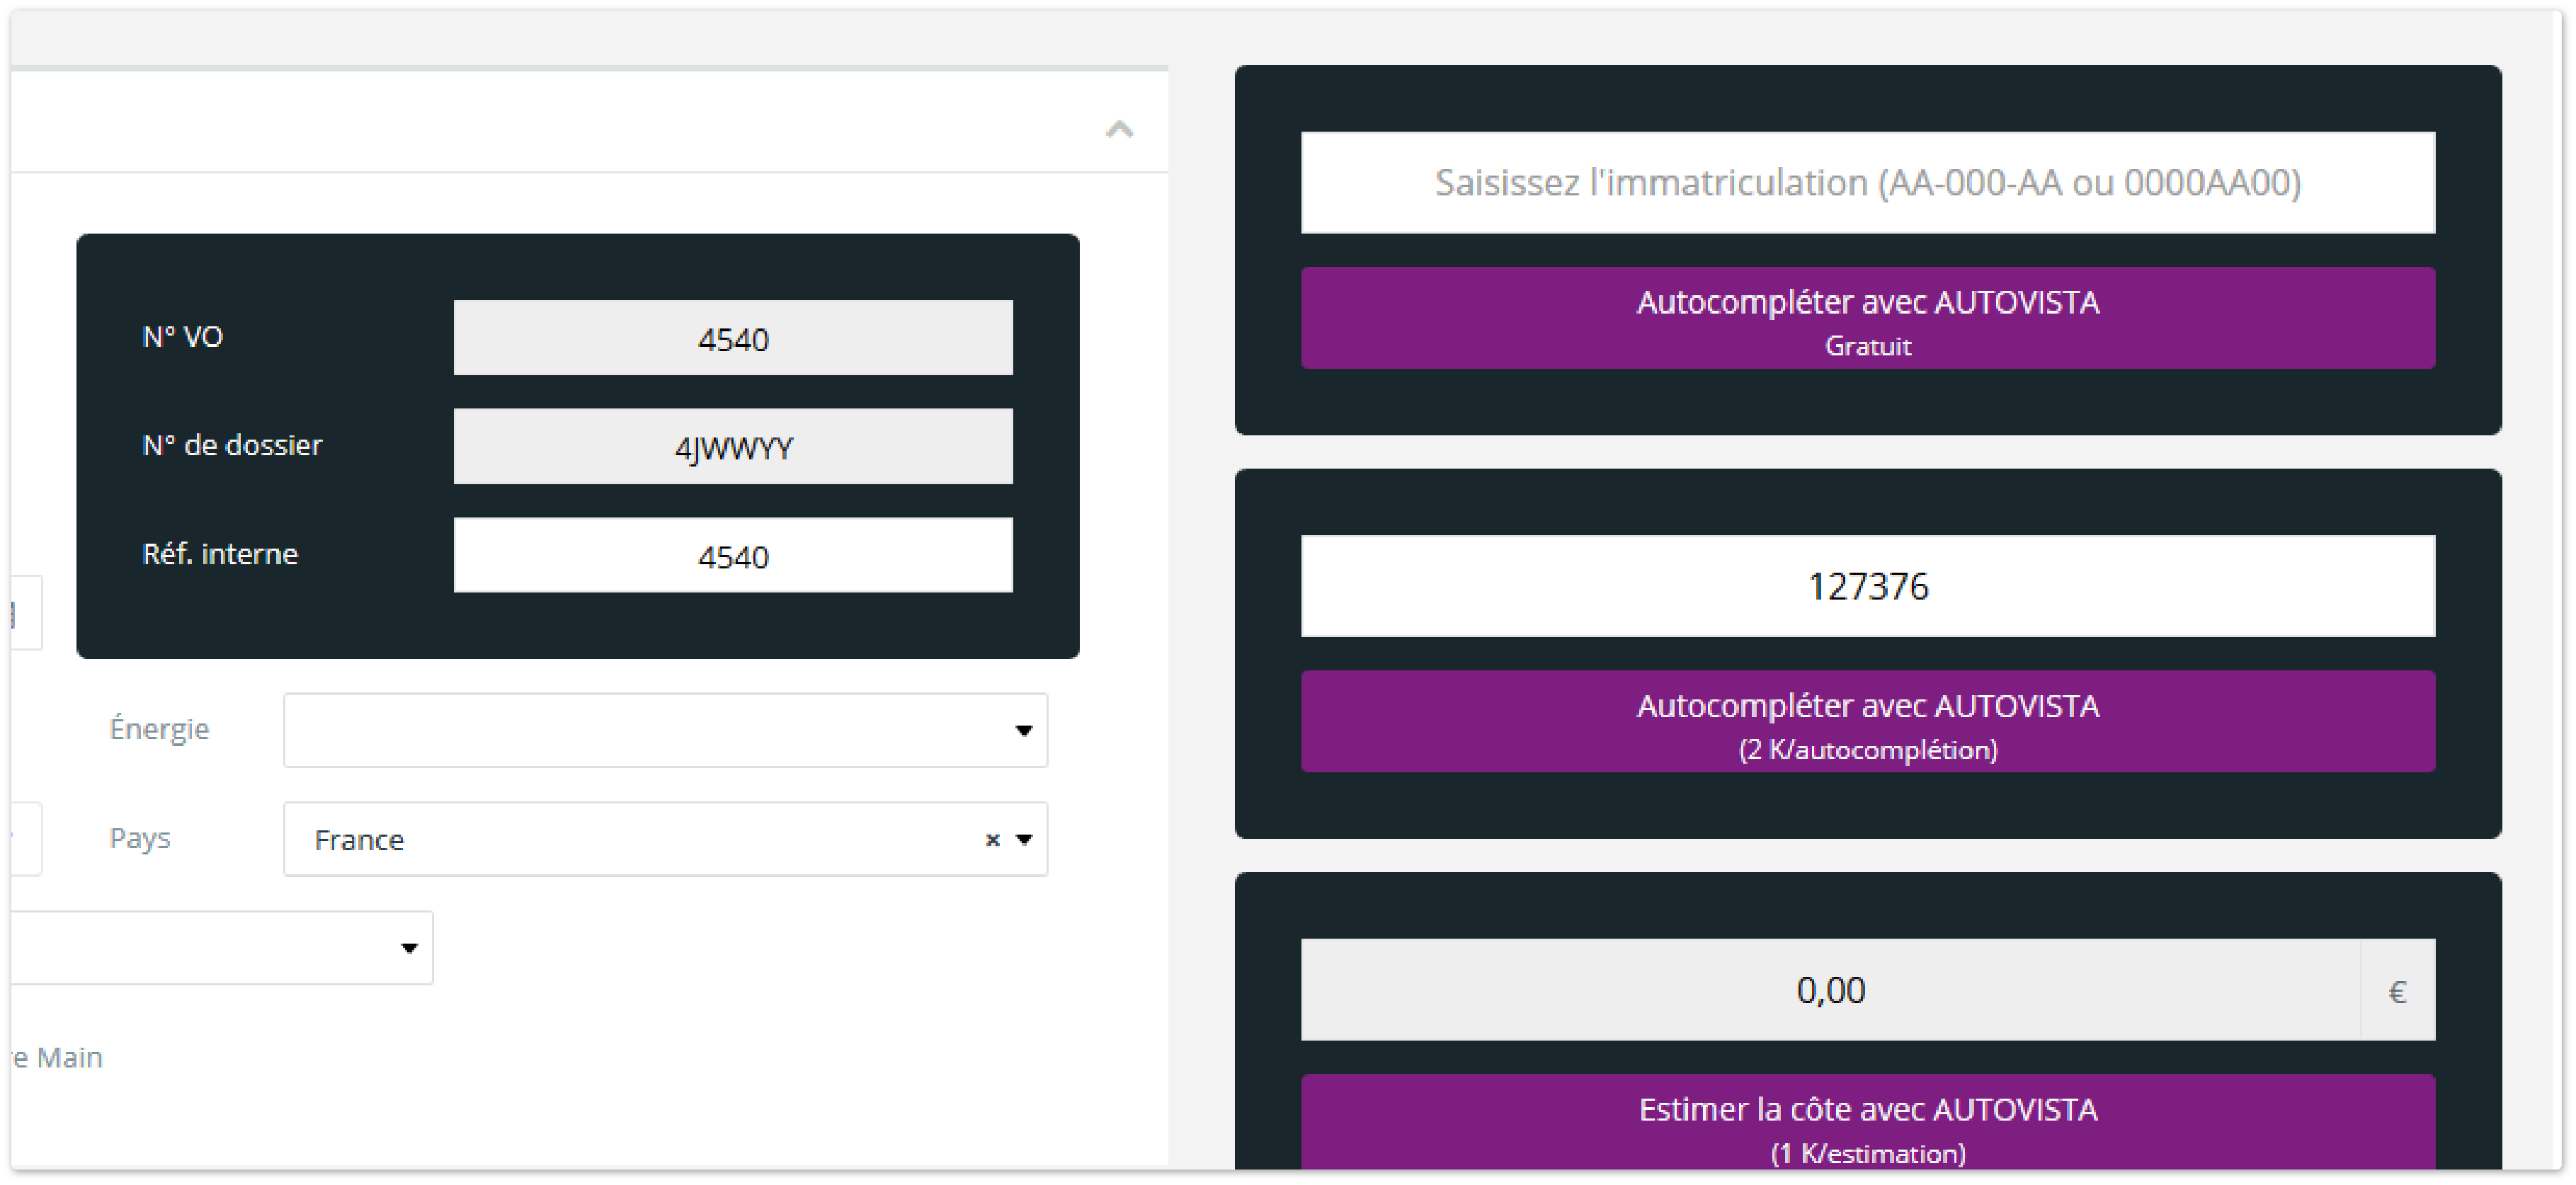
Task: Click Estimer la côte avec AUTOVISTA button
Action: pyautogui.click(x=1867, y=1123)
